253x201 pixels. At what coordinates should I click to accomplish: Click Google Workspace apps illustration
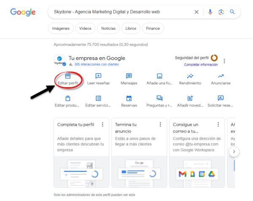pos(197,172)
